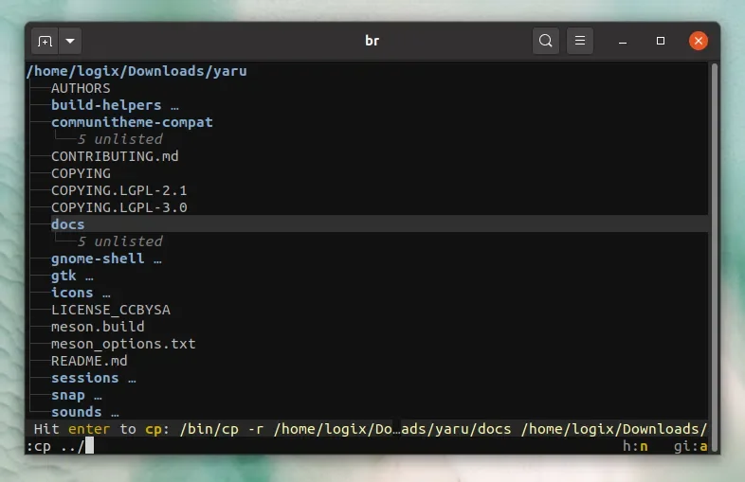This screenshot has width=745, height=482.
Task: Expand the icons directory
Action: coord(72,293)
